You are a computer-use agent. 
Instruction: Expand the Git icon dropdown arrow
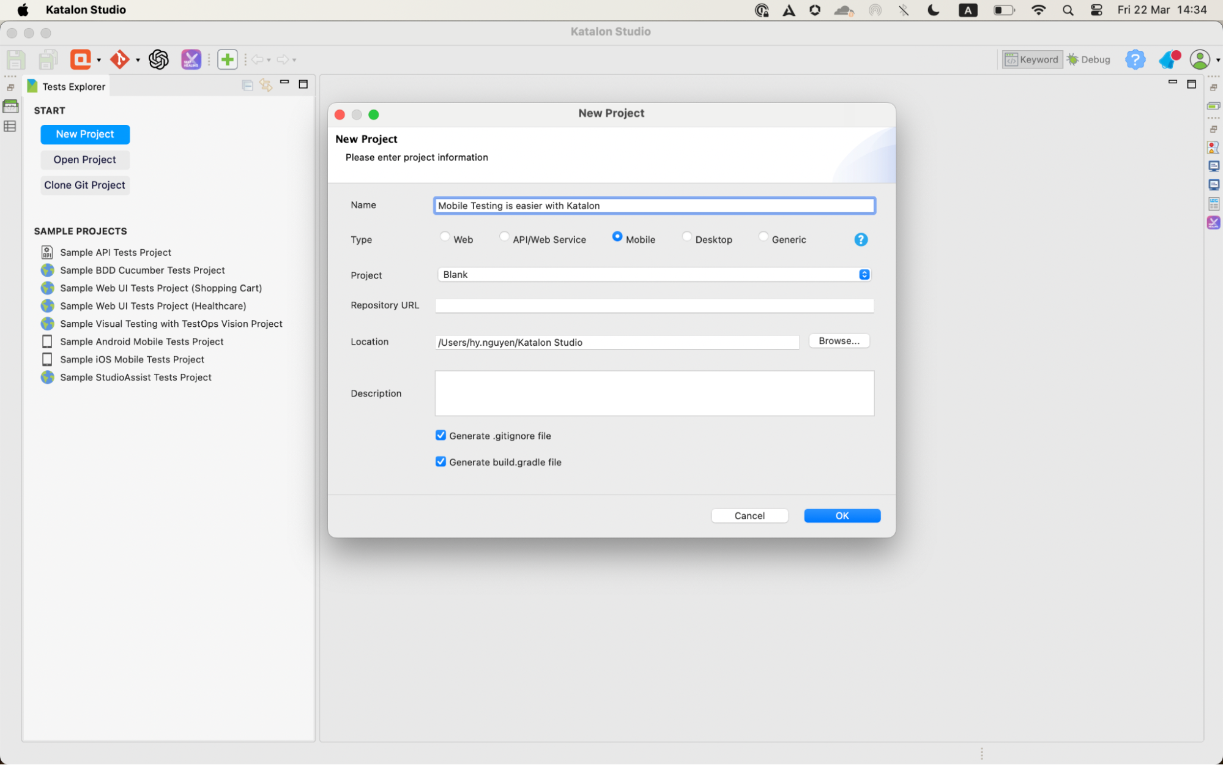pyautogui.click(x=138, y=60)
